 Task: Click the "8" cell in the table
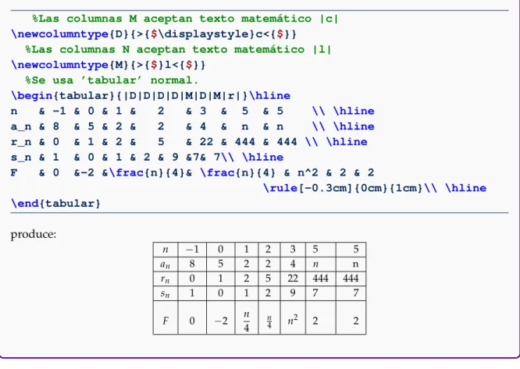192,264
